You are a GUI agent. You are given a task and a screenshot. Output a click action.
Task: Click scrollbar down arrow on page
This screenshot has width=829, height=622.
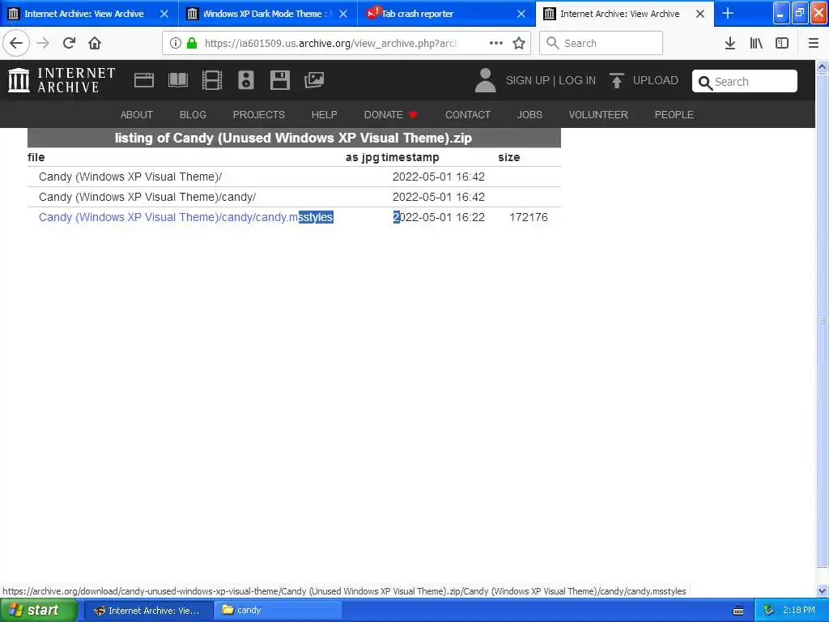[823, 590]
